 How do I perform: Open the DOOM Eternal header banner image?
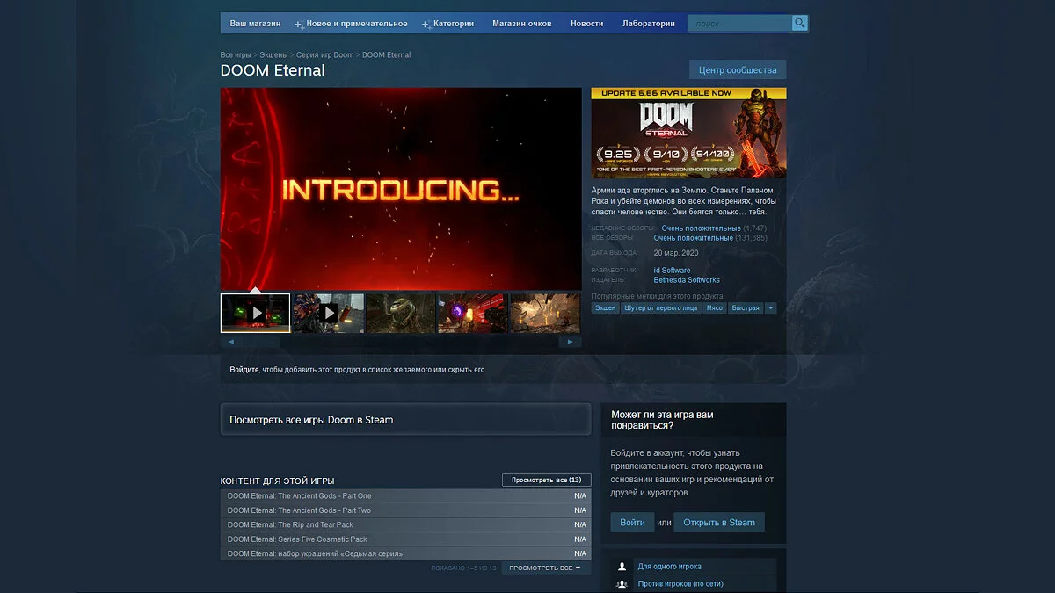pyautogui.click(x=688, y=133)
